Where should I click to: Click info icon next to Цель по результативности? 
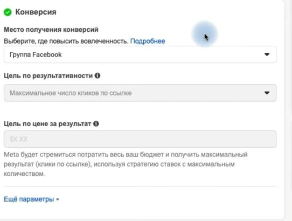click(x=98, y=75)
